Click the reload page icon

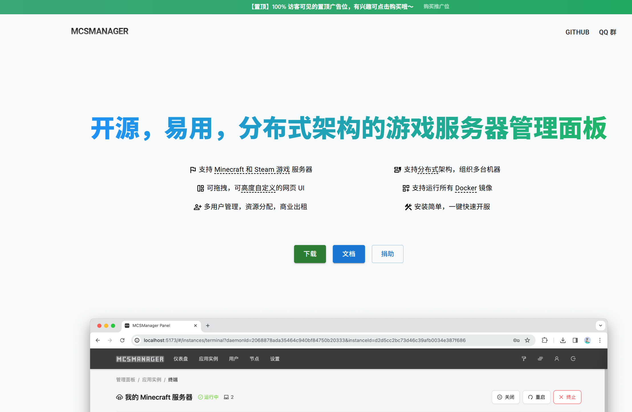[x=122, y=340]
